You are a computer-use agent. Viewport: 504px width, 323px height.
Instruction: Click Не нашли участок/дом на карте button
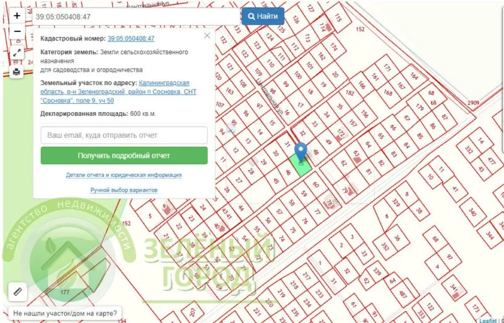(65, 313)
